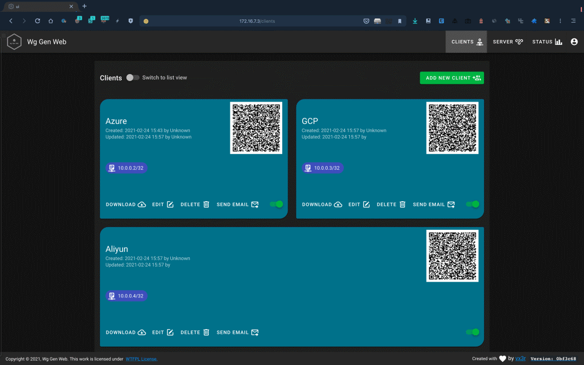Open the STATUS tab
Viewport: 584px width, 365px height.
pyautogui.click(x=542, y=42)
